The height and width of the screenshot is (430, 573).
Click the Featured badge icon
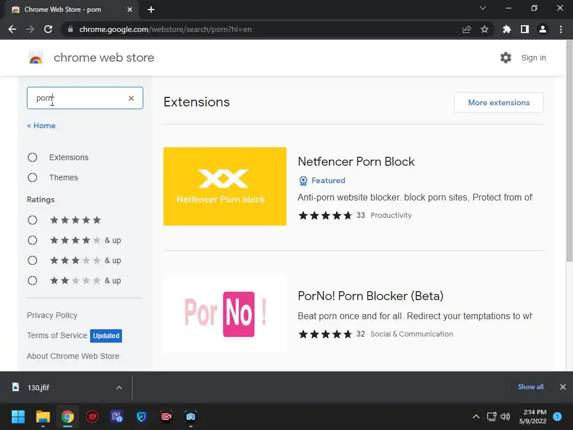(303, 181)
